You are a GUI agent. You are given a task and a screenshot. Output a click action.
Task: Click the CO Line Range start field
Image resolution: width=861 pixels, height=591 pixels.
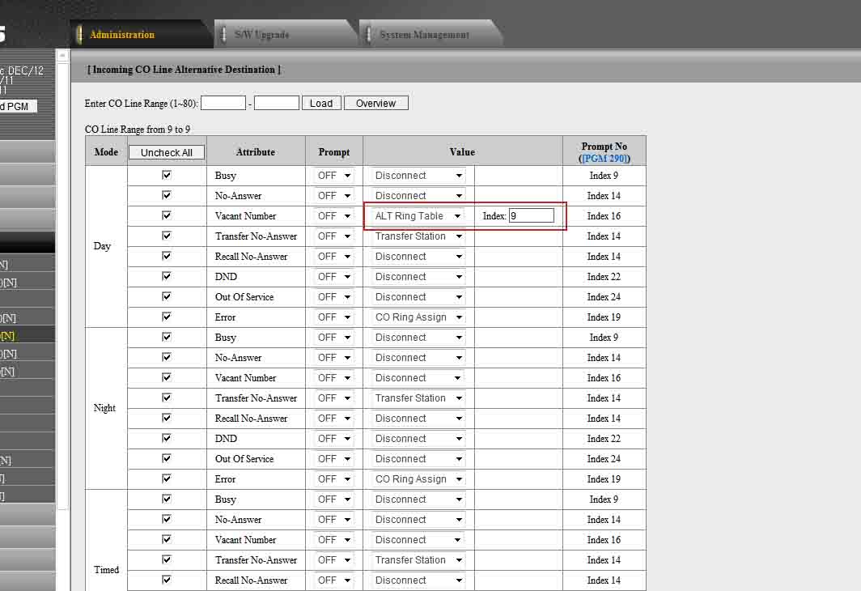click(223, 103)
